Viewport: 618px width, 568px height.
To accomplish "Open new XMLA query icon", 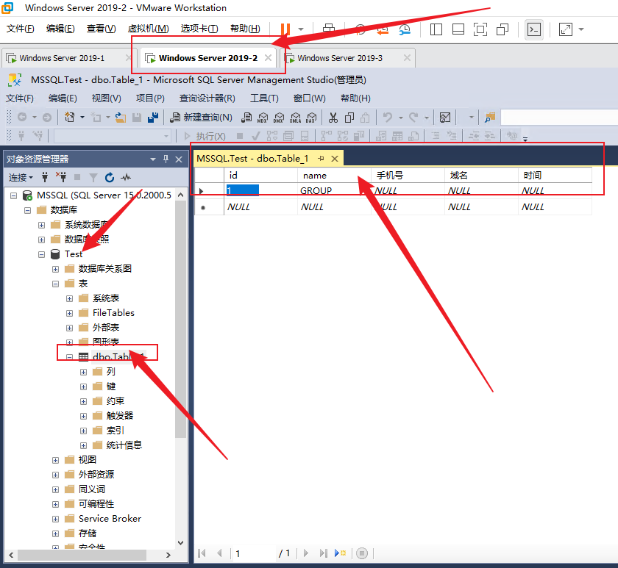I will [x=295, y=118].
